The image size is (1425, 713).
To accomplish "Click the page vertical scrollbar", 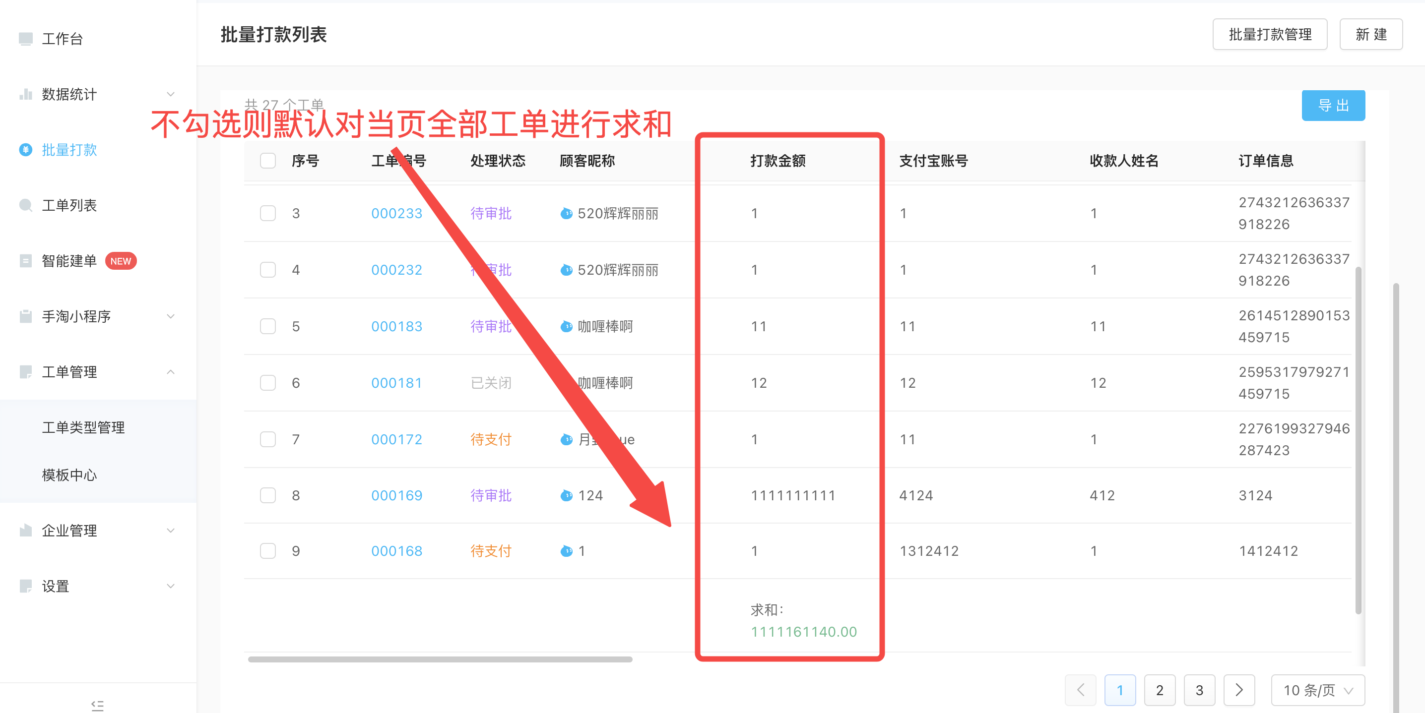I will [x=1396, y=497].
